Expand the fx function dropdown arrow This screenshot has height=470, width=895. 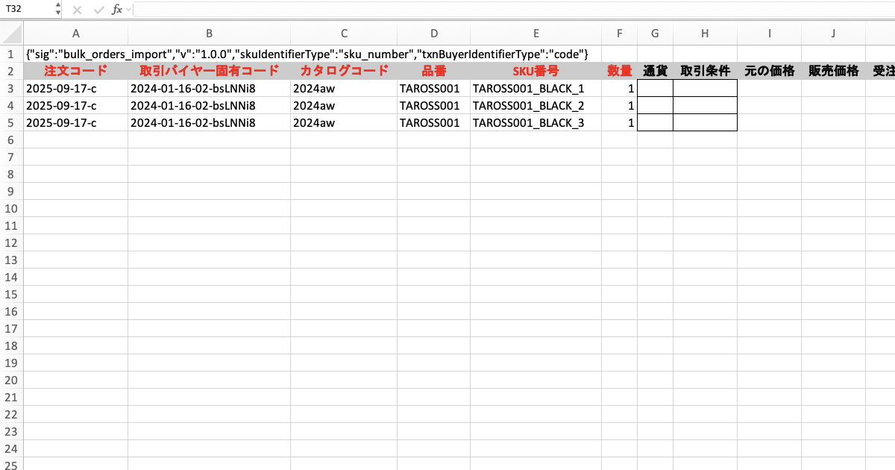coord(130,10)
